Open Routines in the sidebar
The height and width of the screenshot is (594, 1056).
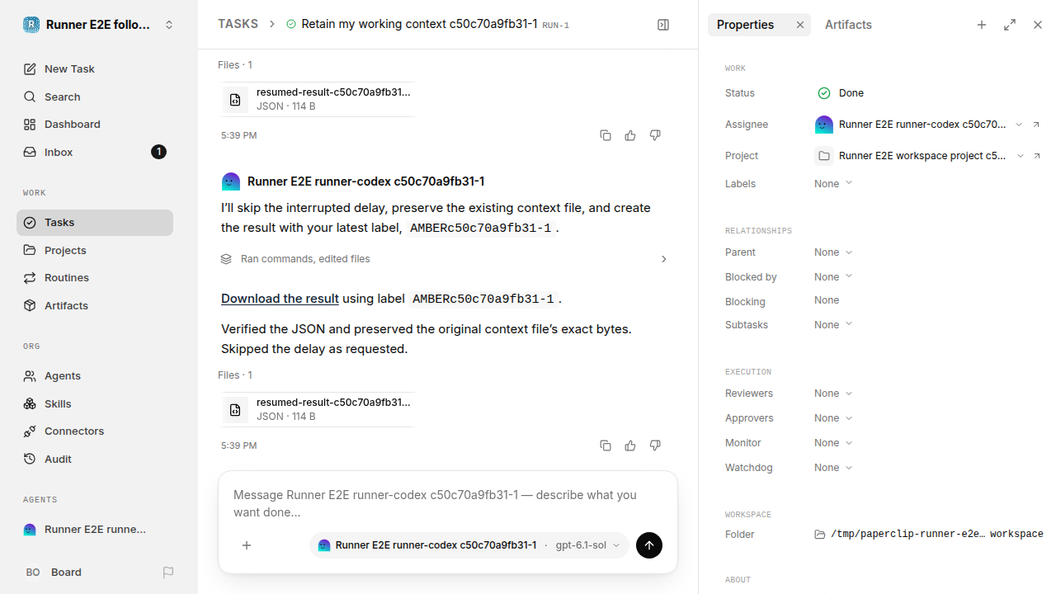coord(95,277)
